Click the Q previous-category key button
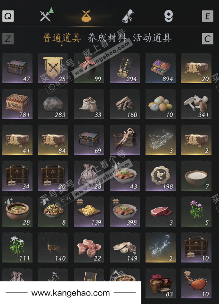The height and width of the screenshot is (304, 219). click(x=8, y=16)
